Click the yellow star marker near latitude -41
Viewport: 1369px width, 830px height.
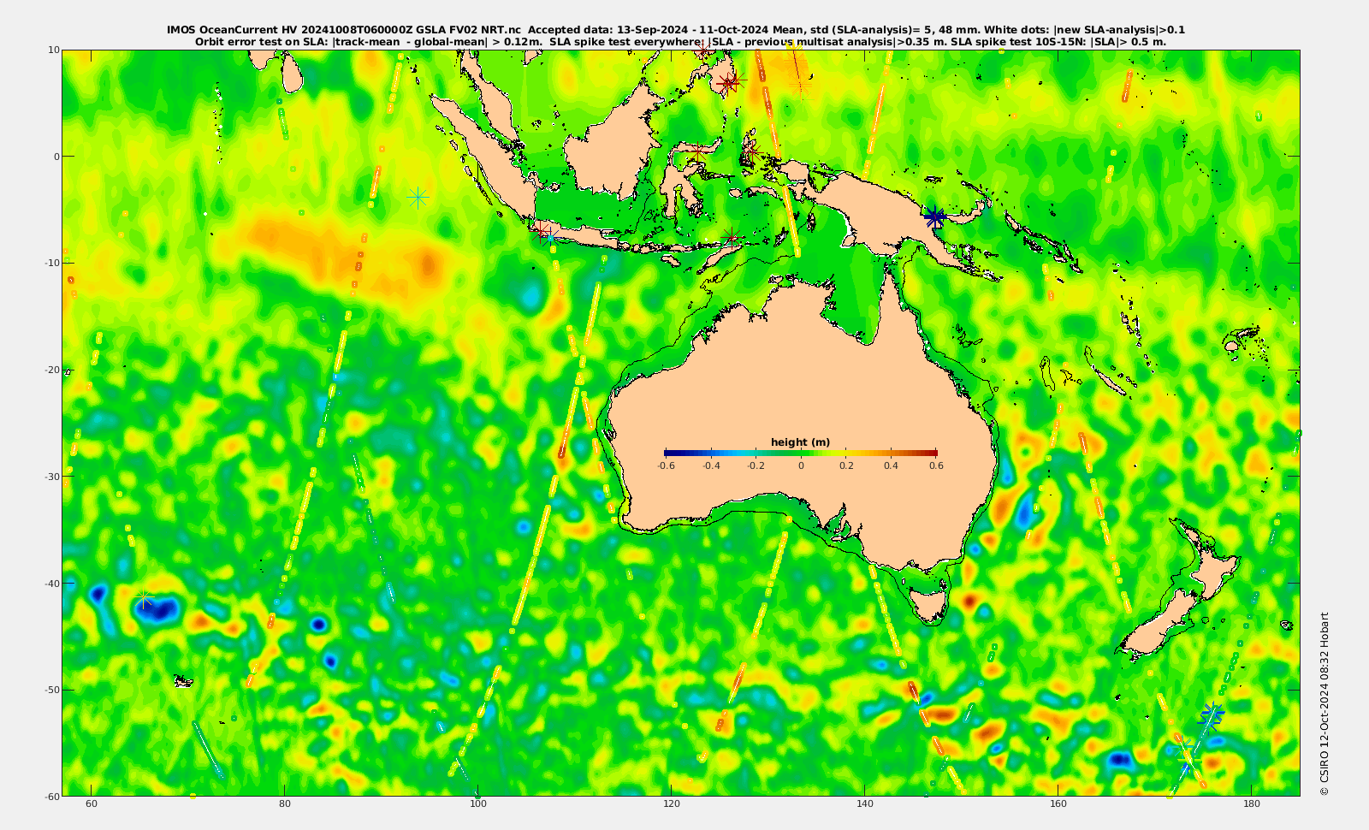pyautogui.click(x=145, y=597)
